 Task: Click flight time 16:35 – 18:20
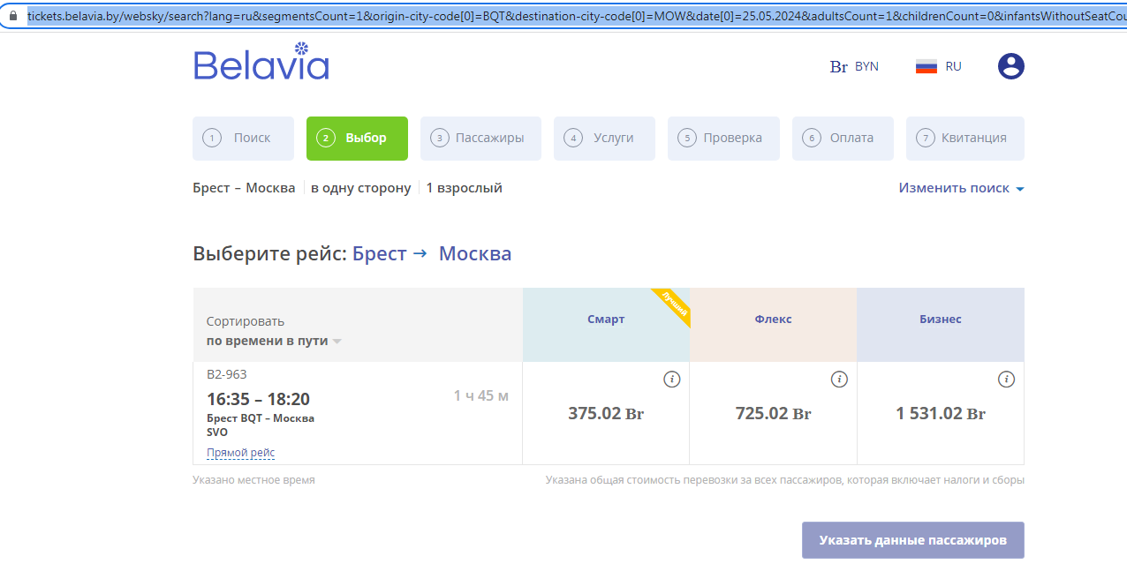[x=258, y=399]
